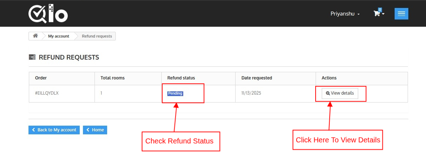This screenshot has height=156, width=426.
Task: Click the Date requested column header
Action: (x=256, y=78)
